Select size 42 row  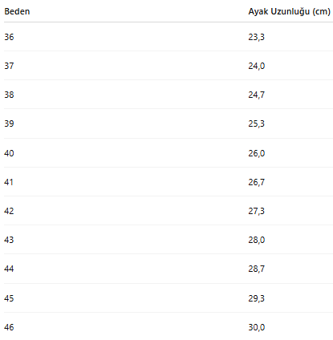169,211
